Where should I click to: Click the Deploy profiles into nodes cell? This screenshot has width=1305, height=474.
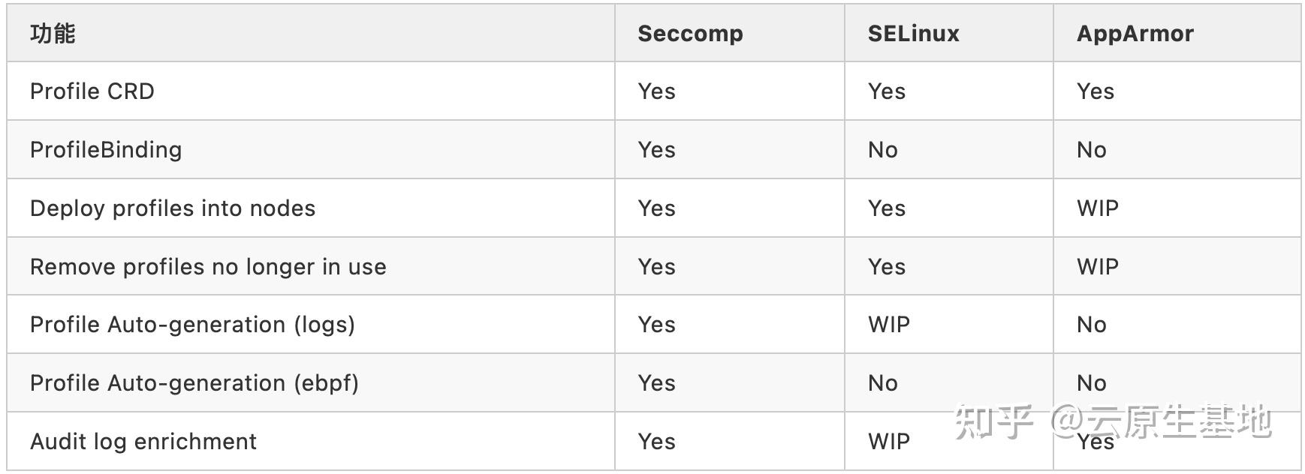coord(173,208)
